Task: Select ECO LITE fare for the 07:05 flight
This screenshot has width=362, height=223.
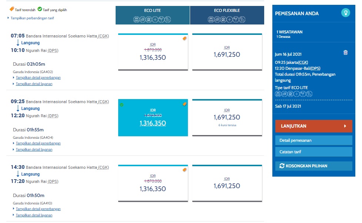Action: pyautogui.click(x=153, y=52)
